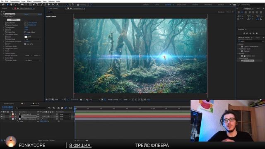
Task: Toggle Brightness stopwatch
Action: pyautogui.click(x=6, y=27)
